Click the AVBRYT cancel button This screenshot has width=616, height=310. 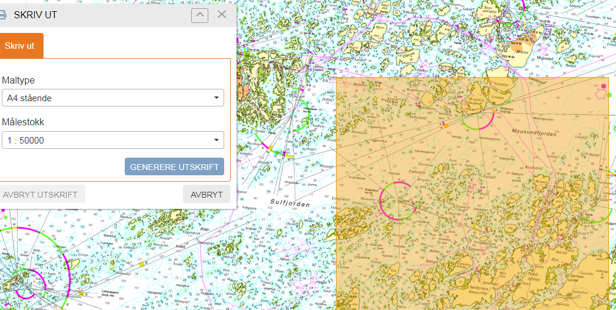207,194
